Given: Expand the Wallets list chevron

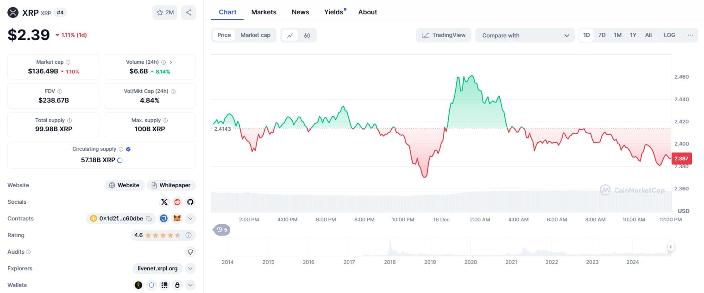Looking at the screenshot, I should point(190,285).
